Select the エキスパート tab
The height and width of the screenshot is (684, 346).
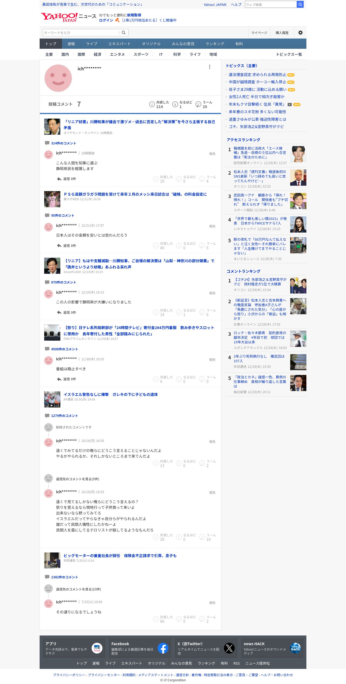tap(119, 44)
